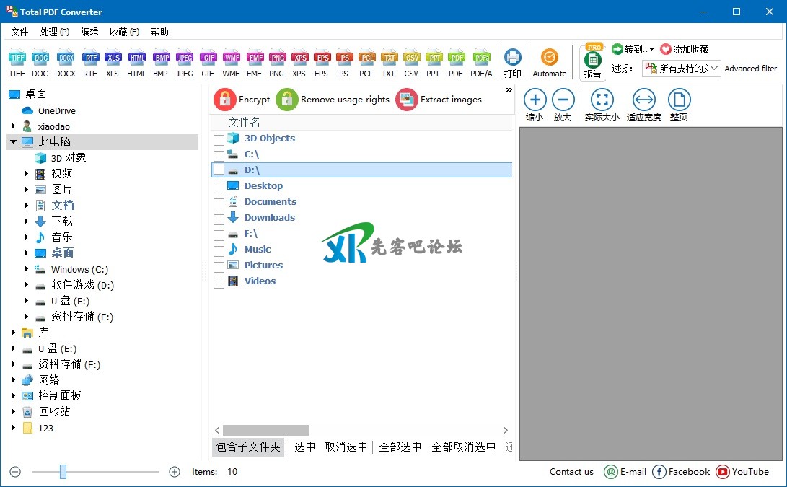Open the 编辑 menu

click(x=89, y=32)
